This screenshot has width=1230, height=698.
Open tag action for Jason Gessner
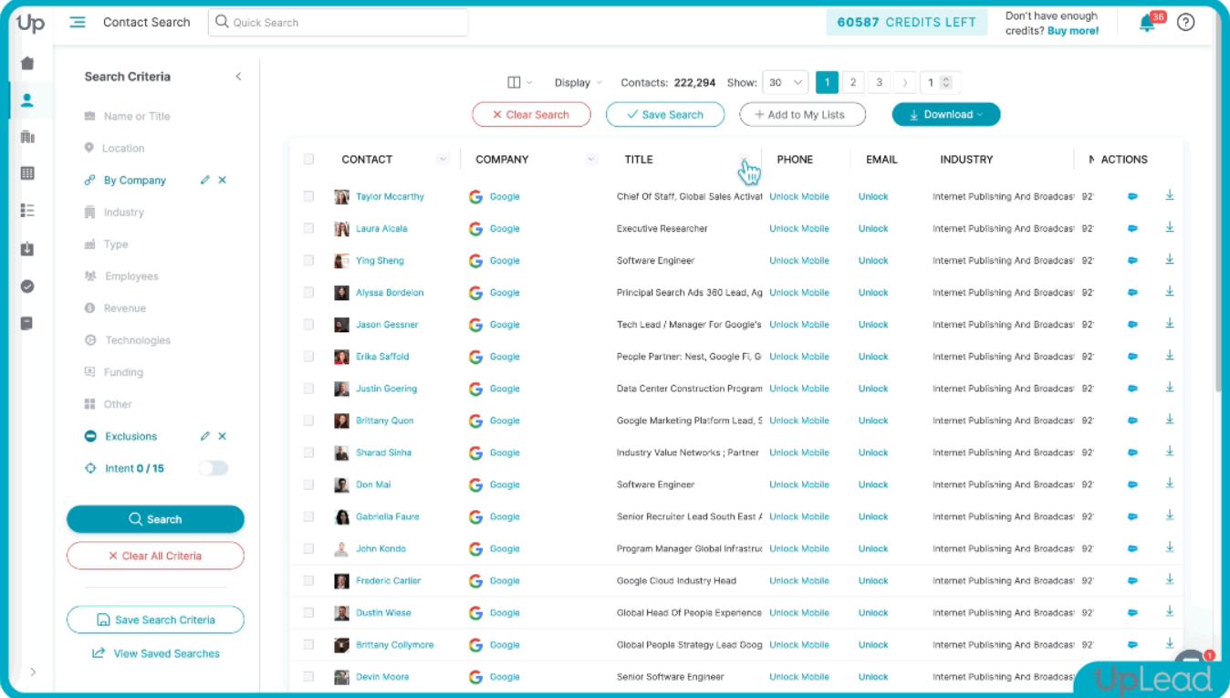tap(1132, 325)
